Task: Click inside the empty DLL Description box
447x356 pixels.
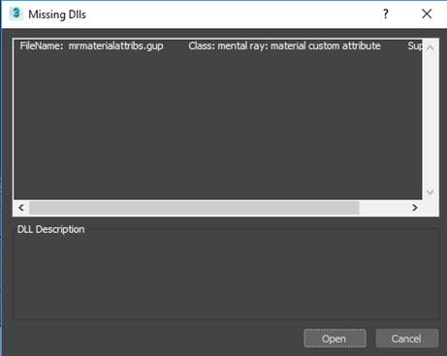Action: (x=226, y=278)
